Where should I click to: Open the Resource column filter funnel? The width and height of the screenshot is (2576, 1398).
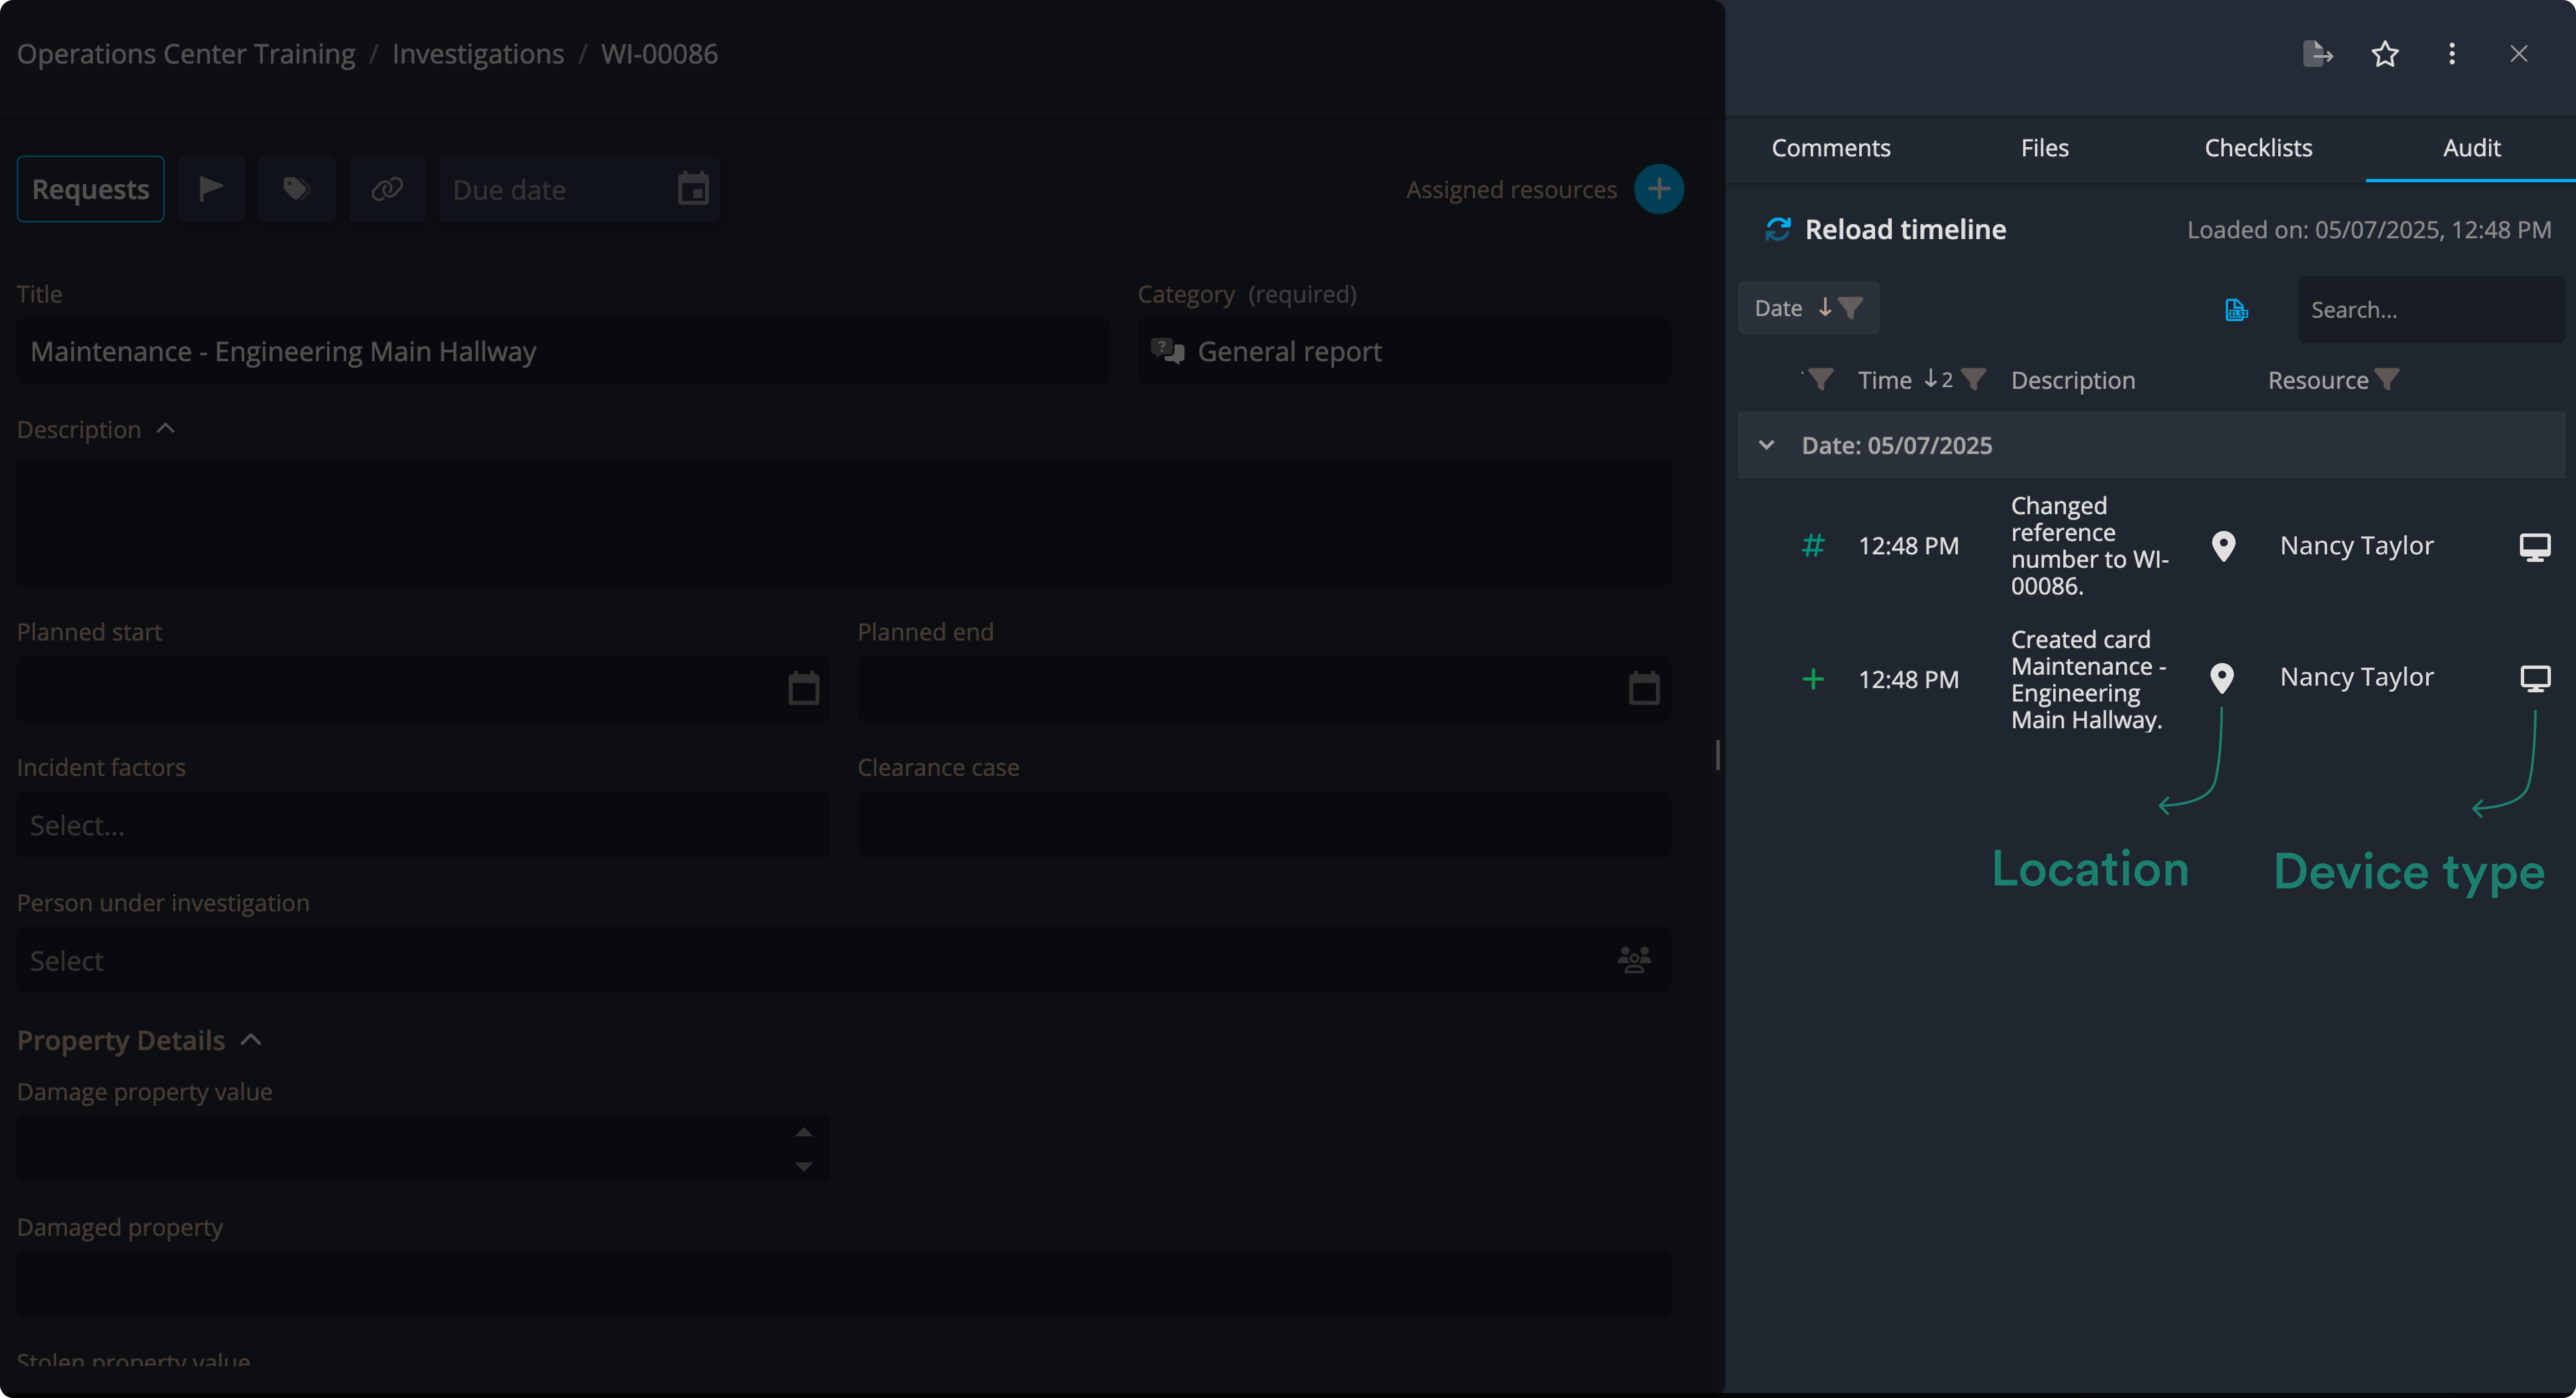pyautogui.click(x=2387, y=380)
